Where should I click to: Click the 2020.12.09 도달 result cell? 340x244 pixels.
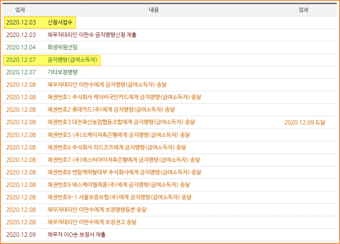305,122
